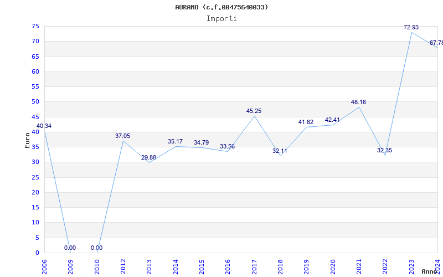This screenshot has width=443, height=277.
Task: Select the 10 tick on the Euro axis
Action: pos(35,223)
